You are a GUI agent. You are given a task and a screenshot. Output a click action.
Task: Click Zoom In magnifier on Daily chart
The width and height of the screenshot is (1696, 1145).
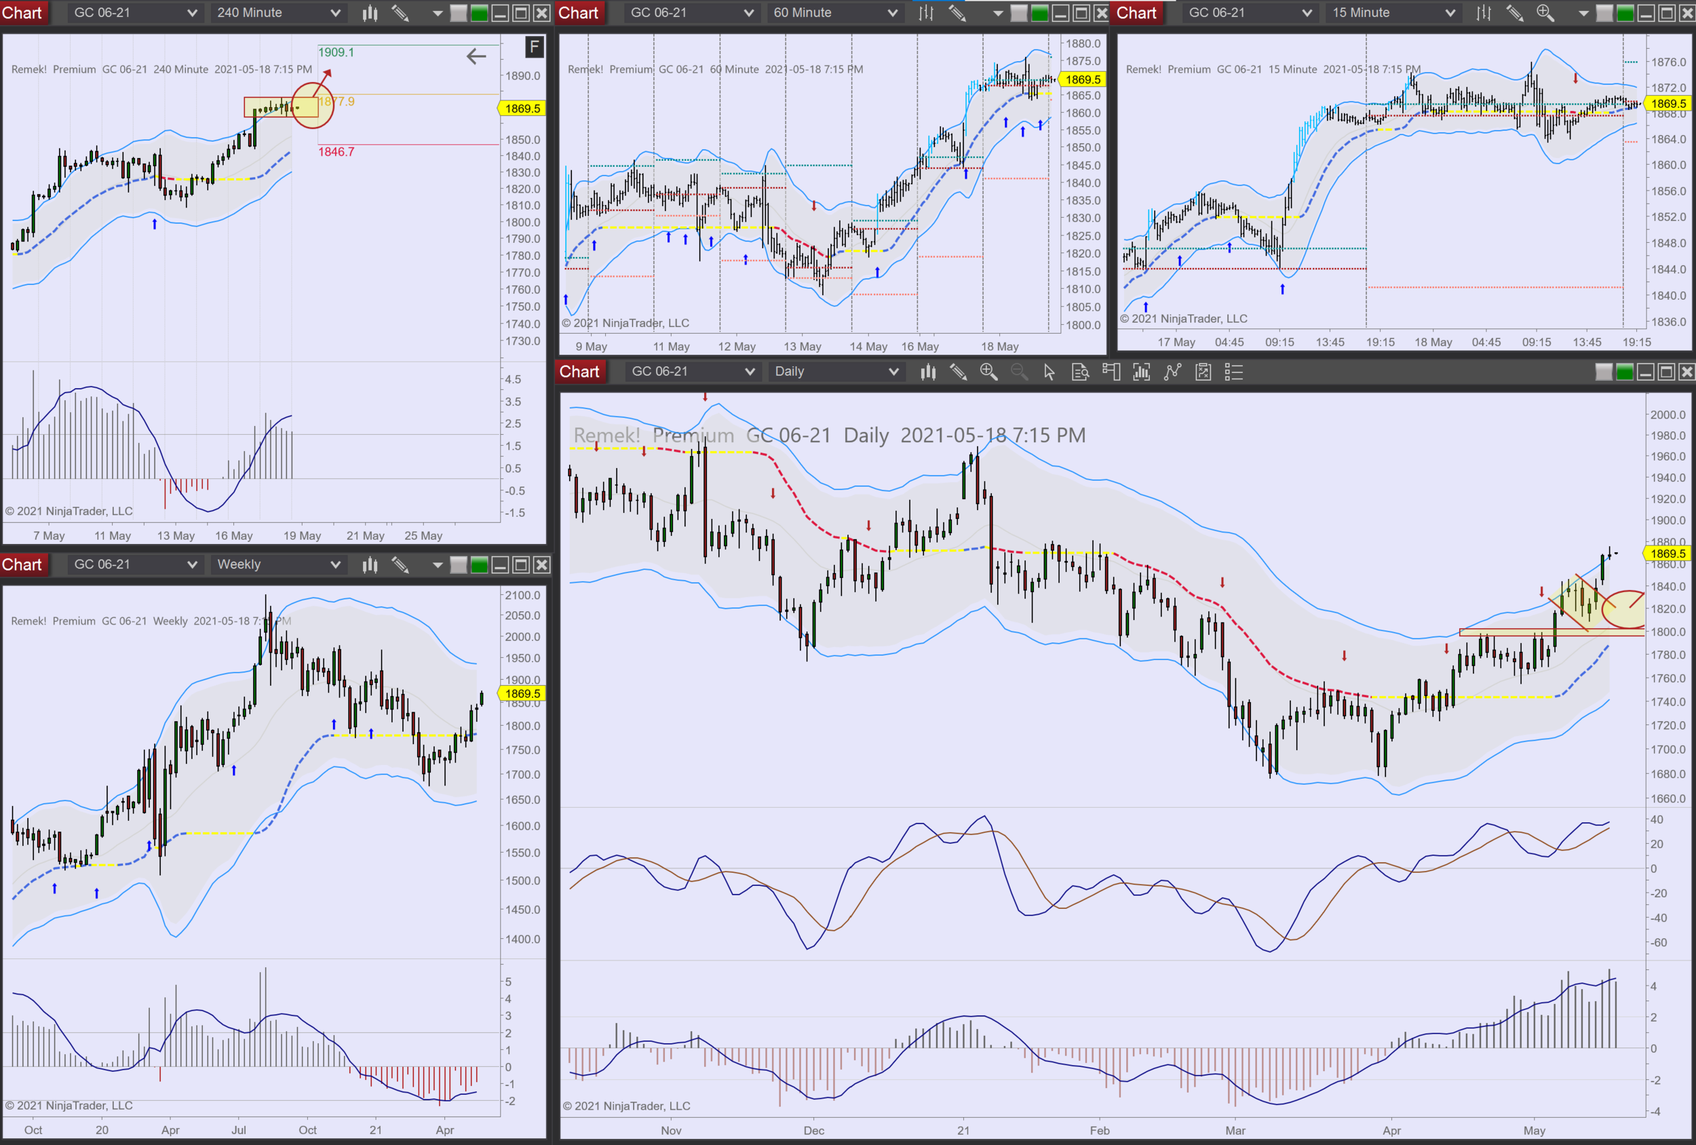[x=988, y=372]
